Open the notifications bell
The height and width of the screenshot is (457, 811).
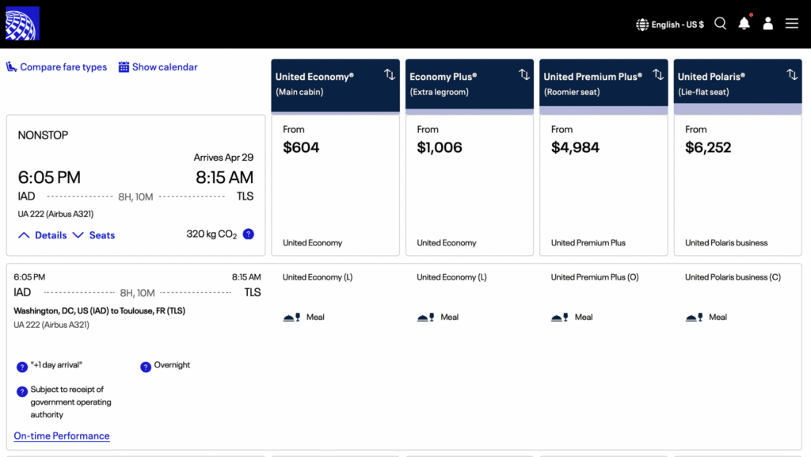744,24
